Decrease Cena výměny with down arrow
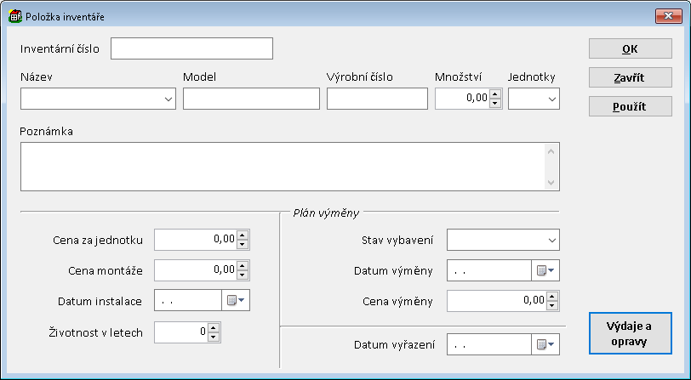Screen dimensions: 691x380 pos(552,305)
